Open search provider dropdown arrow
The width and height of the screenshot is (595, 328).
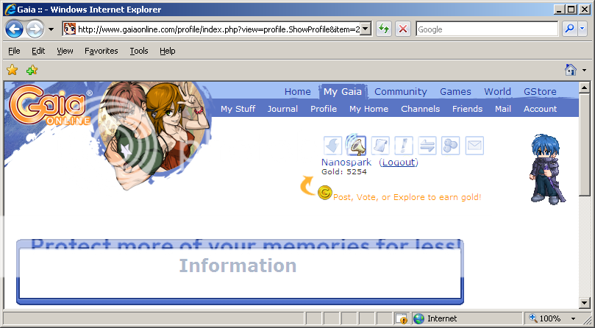pos(582,29)
